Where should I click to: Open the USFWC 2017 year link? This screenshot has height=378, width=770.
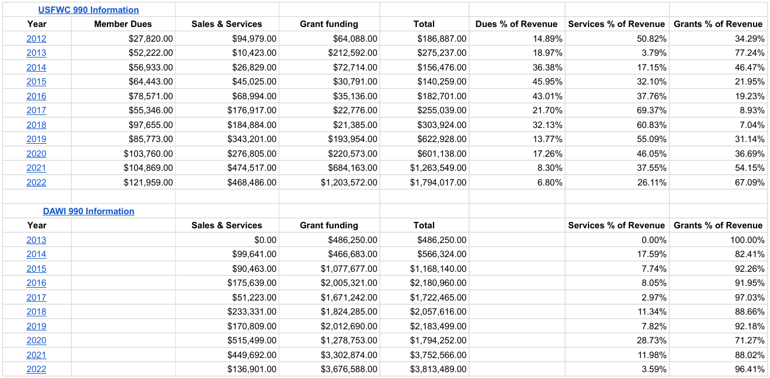36,110
